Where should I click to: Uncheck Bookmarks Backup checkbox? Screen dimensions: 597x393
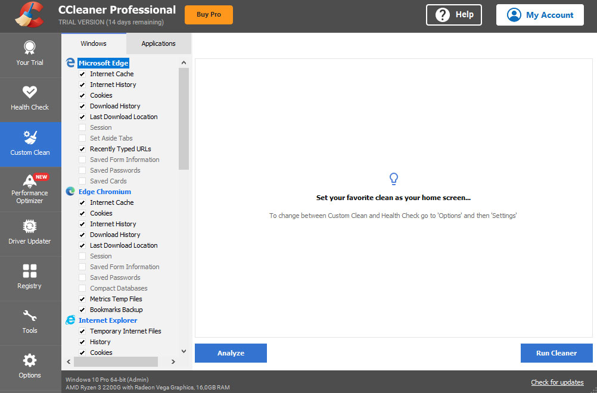point(82,310)
